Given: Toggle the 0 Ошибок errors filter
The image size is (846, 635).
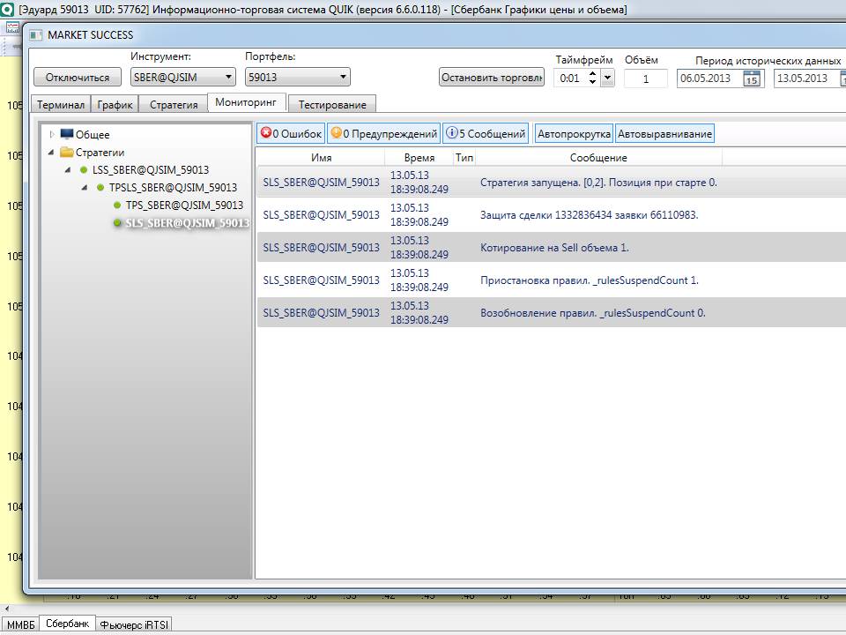Looking at the screenshot, I should tap(291, 134).
